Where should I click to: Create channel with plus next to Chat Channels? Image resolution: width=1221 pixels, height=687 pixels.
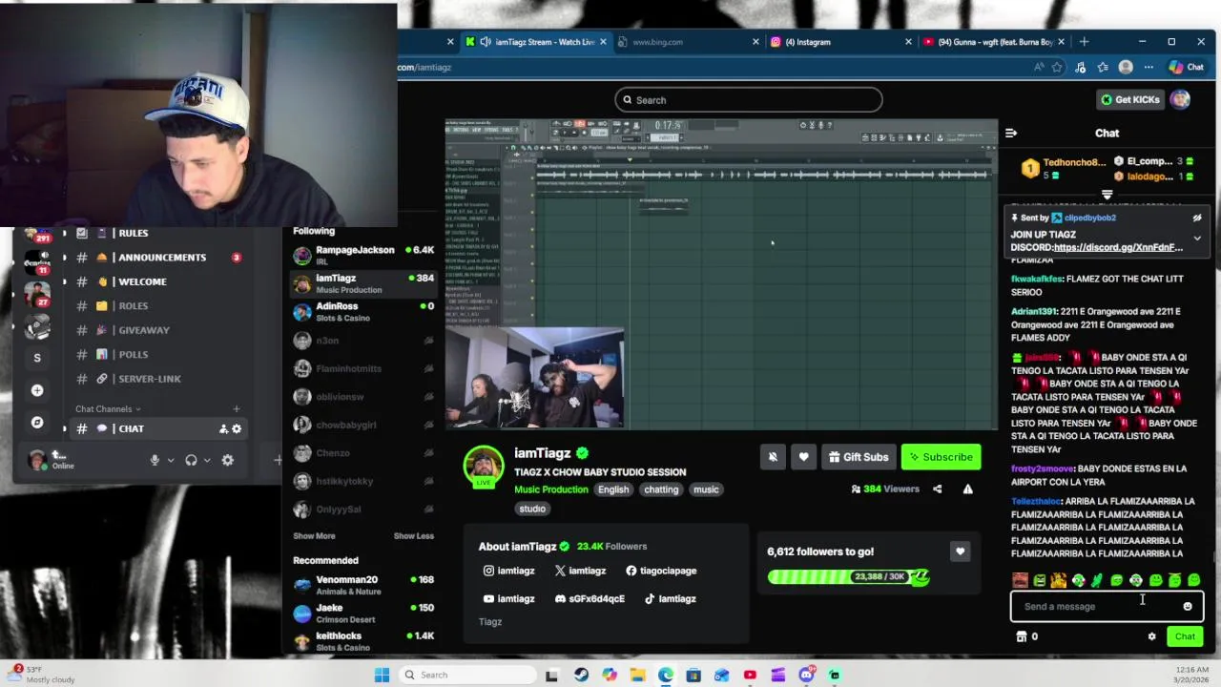pyautogui.click(x=237, y=409)
